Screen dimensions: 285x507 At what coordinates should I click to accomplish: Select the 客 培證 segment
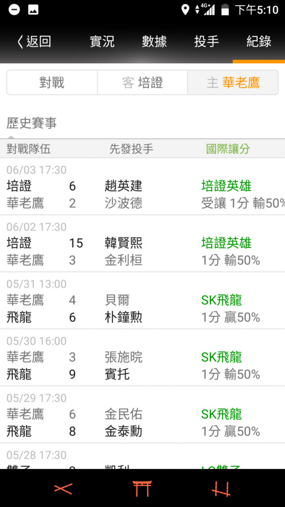coord(142,83)
